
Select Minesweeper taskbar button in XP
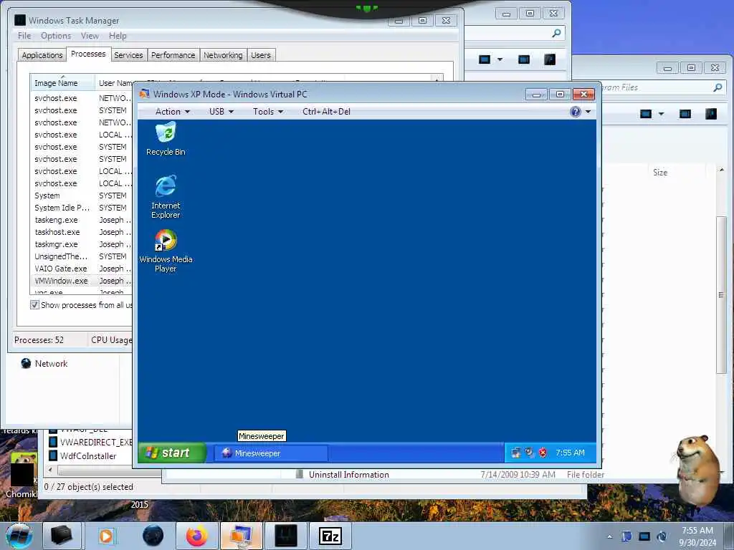point(271,453)
